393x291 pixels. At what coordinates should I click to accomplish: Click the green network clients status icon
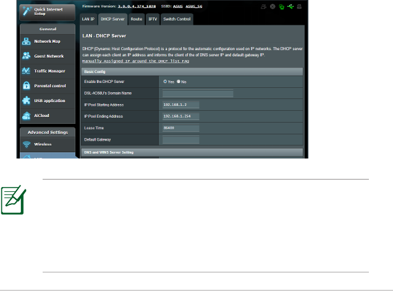[x=282, y=7]
